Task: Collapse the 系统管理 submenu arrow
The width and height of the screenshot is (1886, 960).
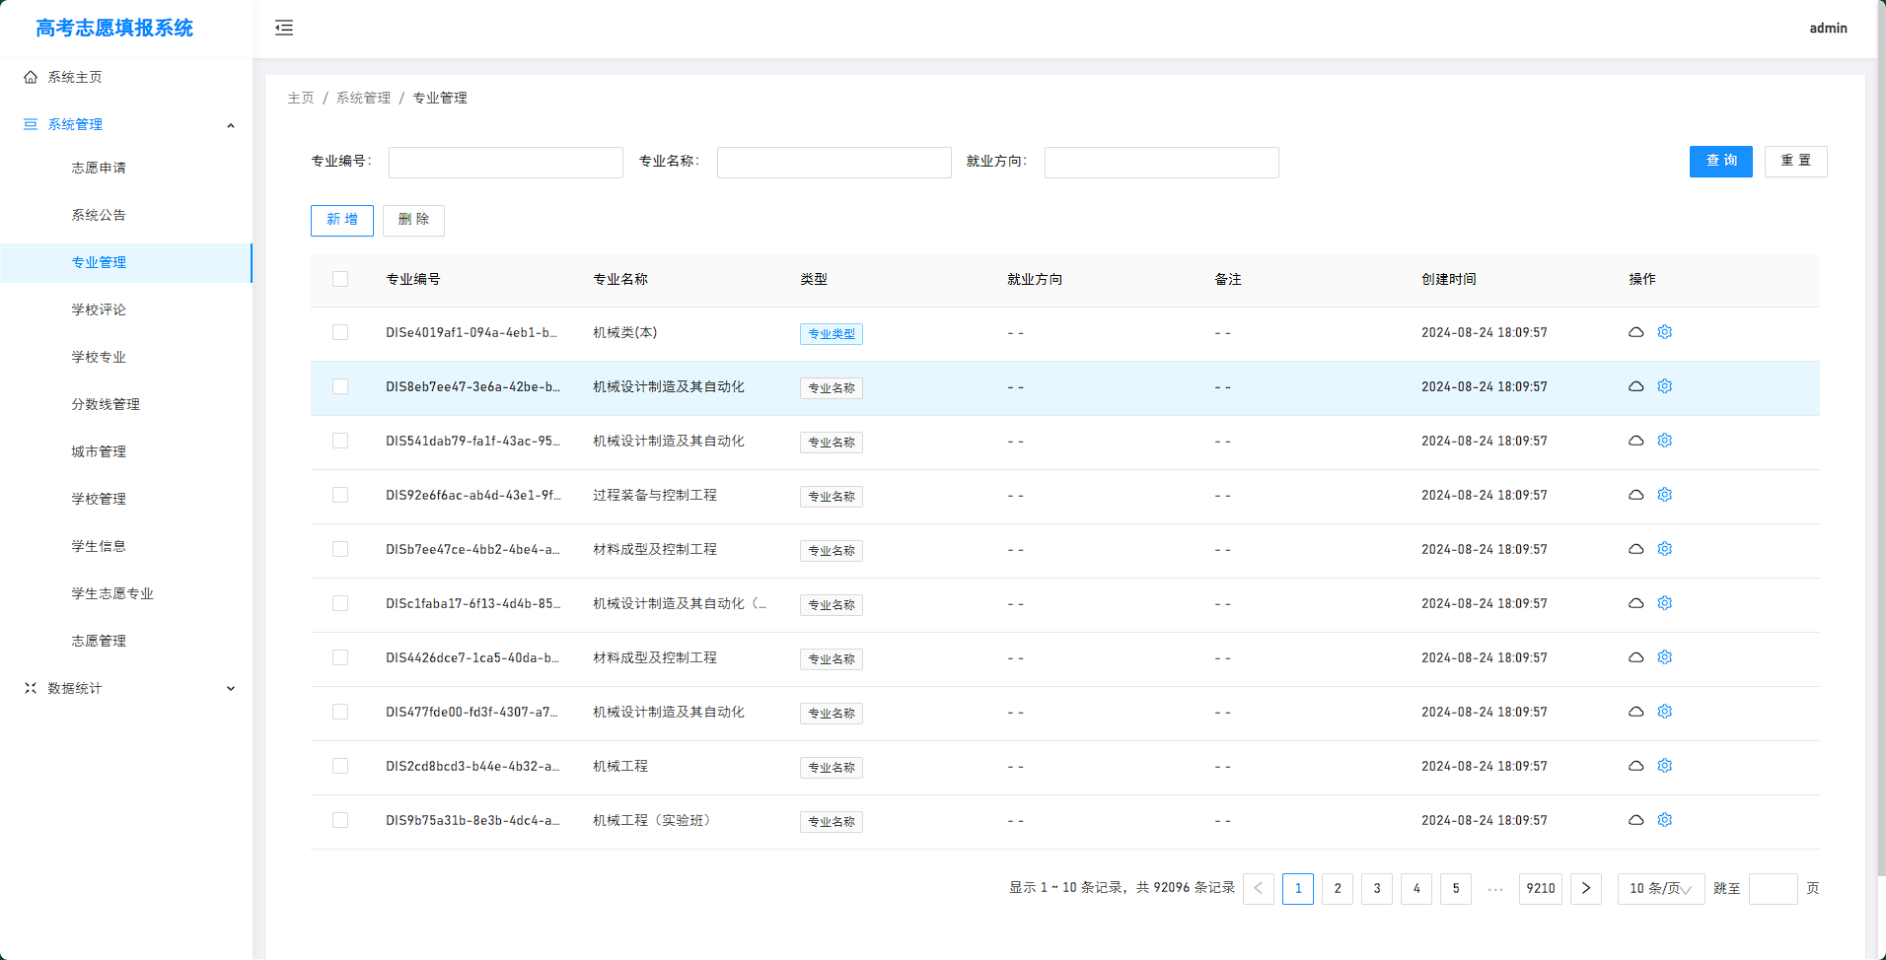Action: point(231,125)
